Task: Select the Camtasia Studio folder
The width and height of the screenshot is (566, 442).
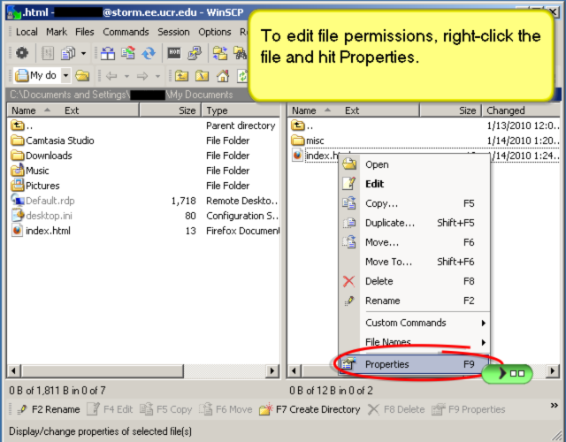Action: pos(59,141)
